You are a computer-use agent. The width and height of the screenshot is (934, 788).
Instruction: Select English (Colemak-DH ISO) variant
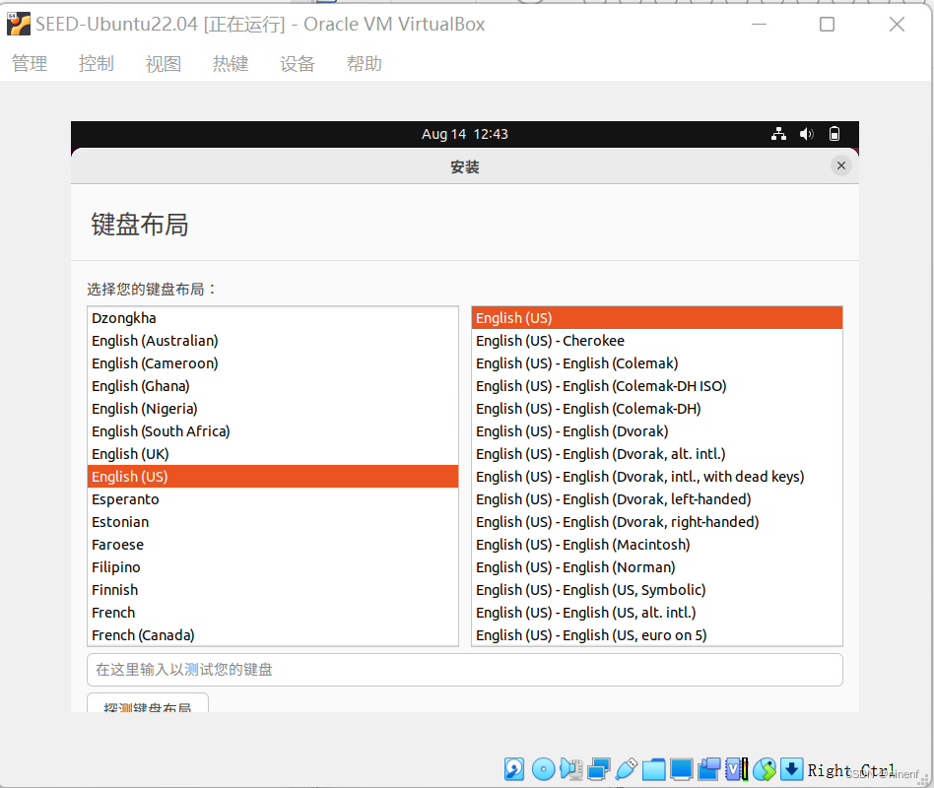click(x=657, y=386)
